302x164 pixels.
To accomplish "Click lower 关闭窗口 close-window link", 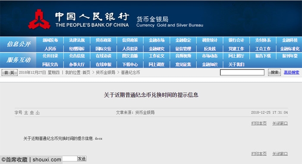I will tap(280, 154).
